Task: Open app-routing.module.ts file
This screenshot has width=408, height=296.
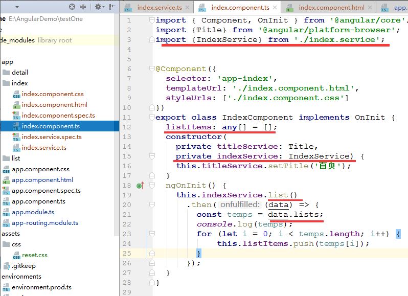Action: (45, 223)
